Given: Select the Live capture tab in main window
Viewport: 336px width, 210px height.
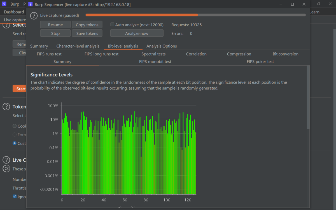Looking at the screenshot, I should (15, 20).
